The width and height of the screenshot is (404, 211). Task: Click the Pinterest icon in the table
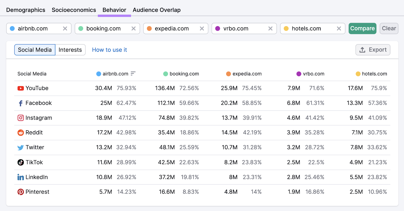[x=21, y=192]
